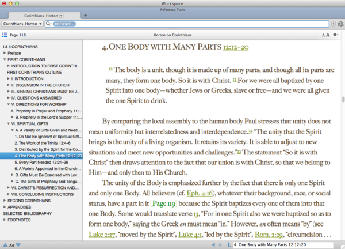The image size is (345, 249).
Task: Open the REFERENCE search field selector
Action: (64, 24)
